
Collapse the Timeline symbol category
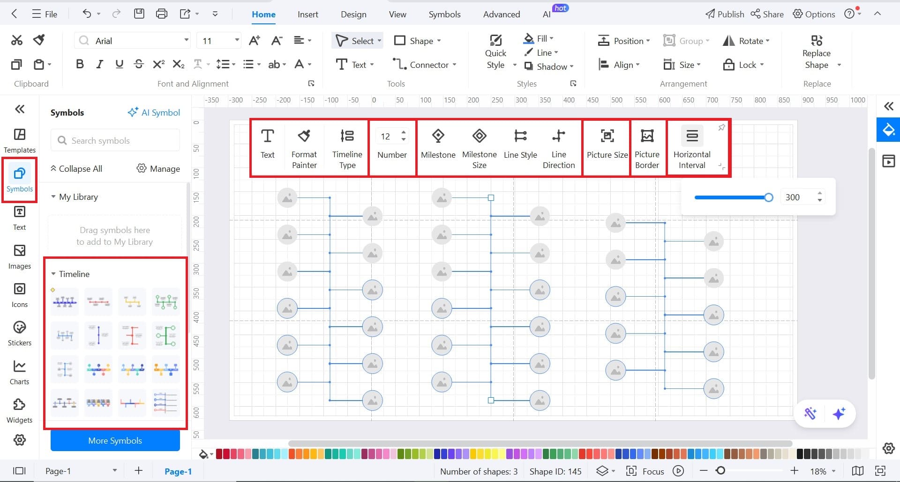(53, 274)
